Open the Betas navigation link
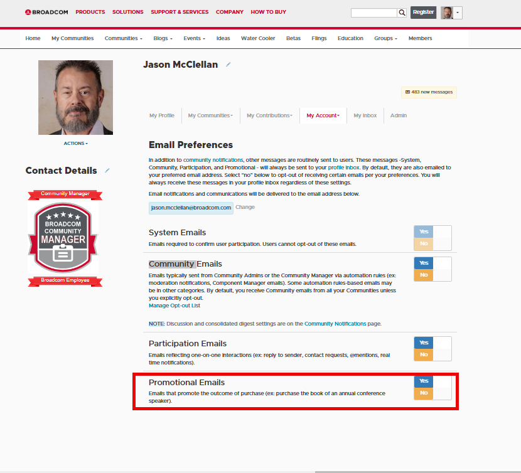The width and height of the screenshot is (521, 473). (x=293, y=38)
